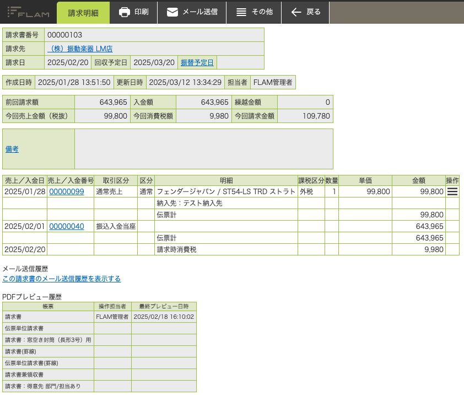Click the 最終プレビュー日時 column header

164,306
